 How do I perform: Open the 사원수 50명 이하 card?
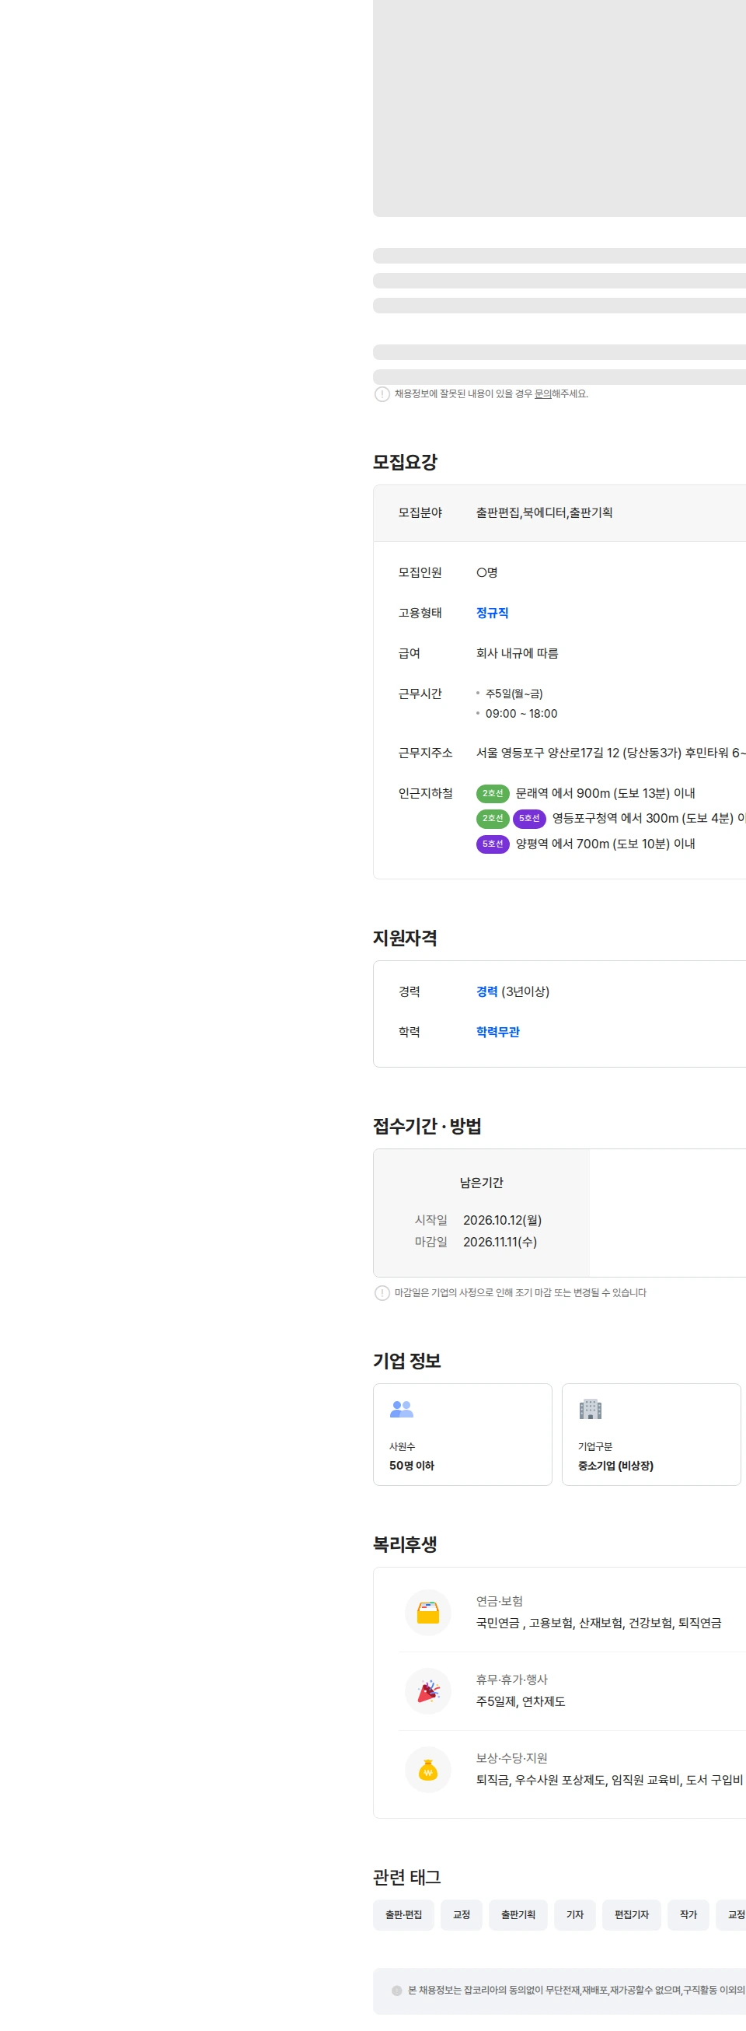462,1434
